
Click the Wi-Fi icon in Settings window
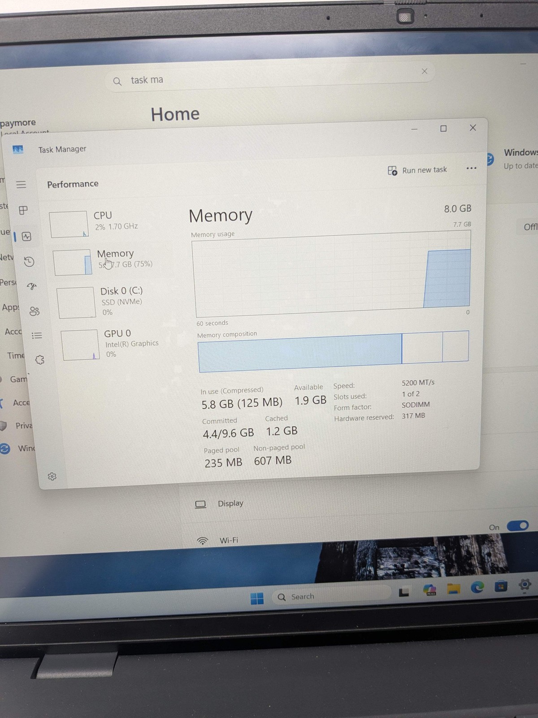click(x=203, y=541)
